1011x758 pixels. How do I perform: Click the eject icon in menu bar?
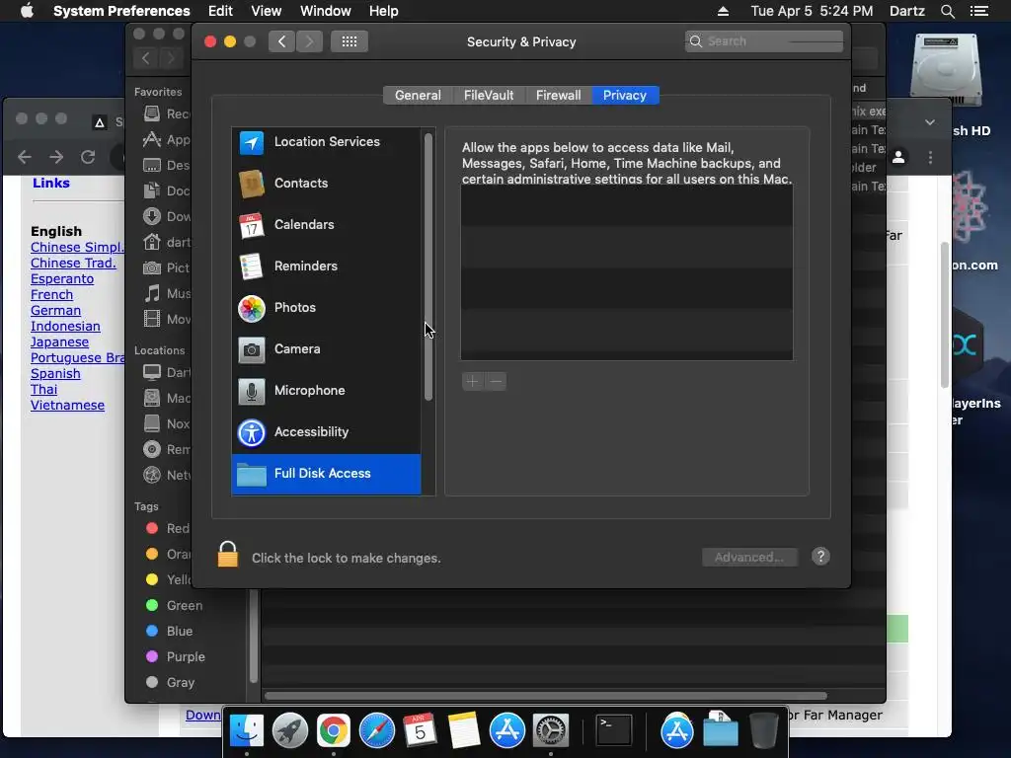pyautogui.click(x=723, y=11)
